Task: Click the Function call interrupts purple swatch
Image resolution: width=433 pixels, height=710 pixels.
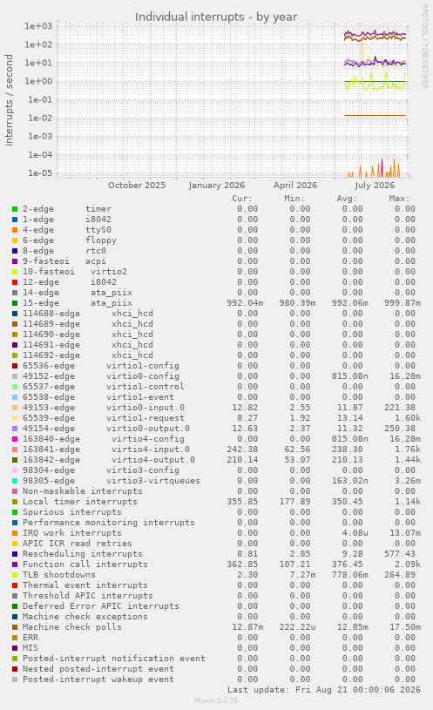Action: [x=15, y=565]
